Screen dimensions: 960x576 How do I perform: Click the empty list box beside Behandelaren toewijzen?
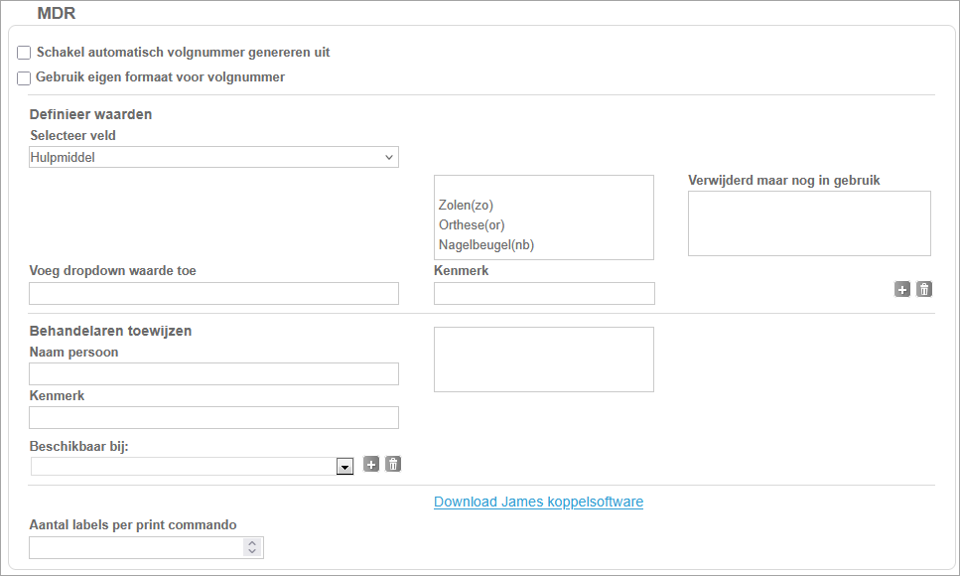point(544,360)
